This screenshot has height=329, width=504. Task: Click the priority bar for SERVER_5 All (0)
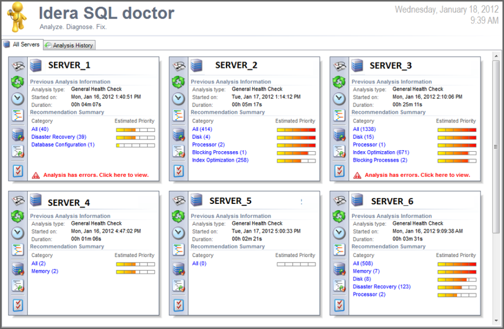point(296,264)
